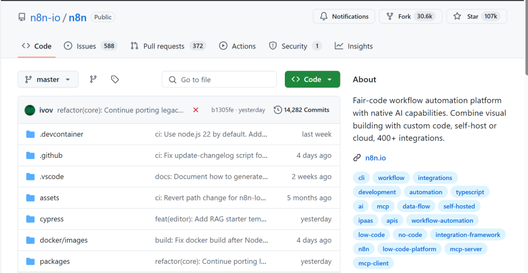This screenshot has width=528, height=273.
Task: Open the master branch dropdown
Action: (48, 79)
